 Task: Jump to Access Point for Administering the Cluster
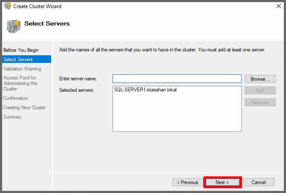coord(20,83)
